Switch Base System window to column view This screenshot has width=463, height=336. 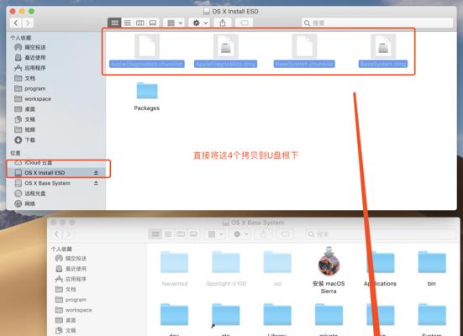pos(181,234)
